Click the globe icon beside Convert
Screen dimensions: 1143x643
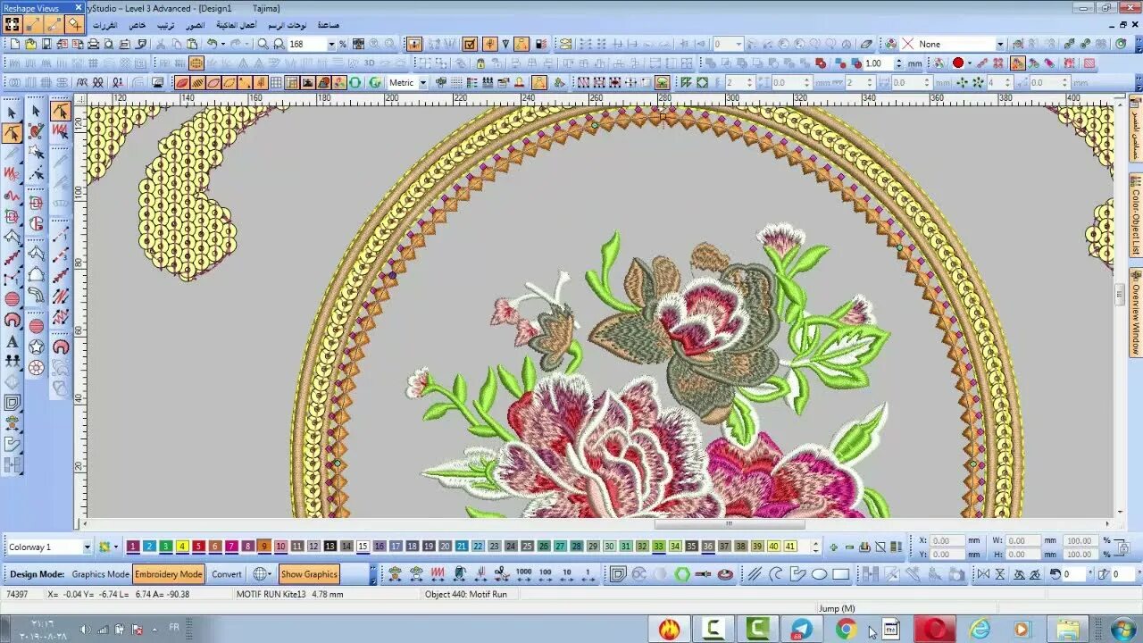point(261,574)
